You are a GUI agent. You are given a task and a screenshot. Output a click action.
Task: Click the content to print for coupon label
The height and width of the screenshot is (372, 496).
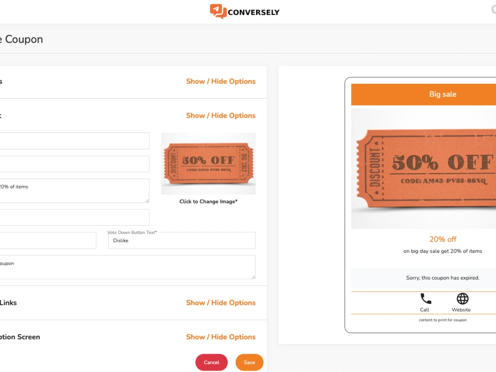coord(442,320)
